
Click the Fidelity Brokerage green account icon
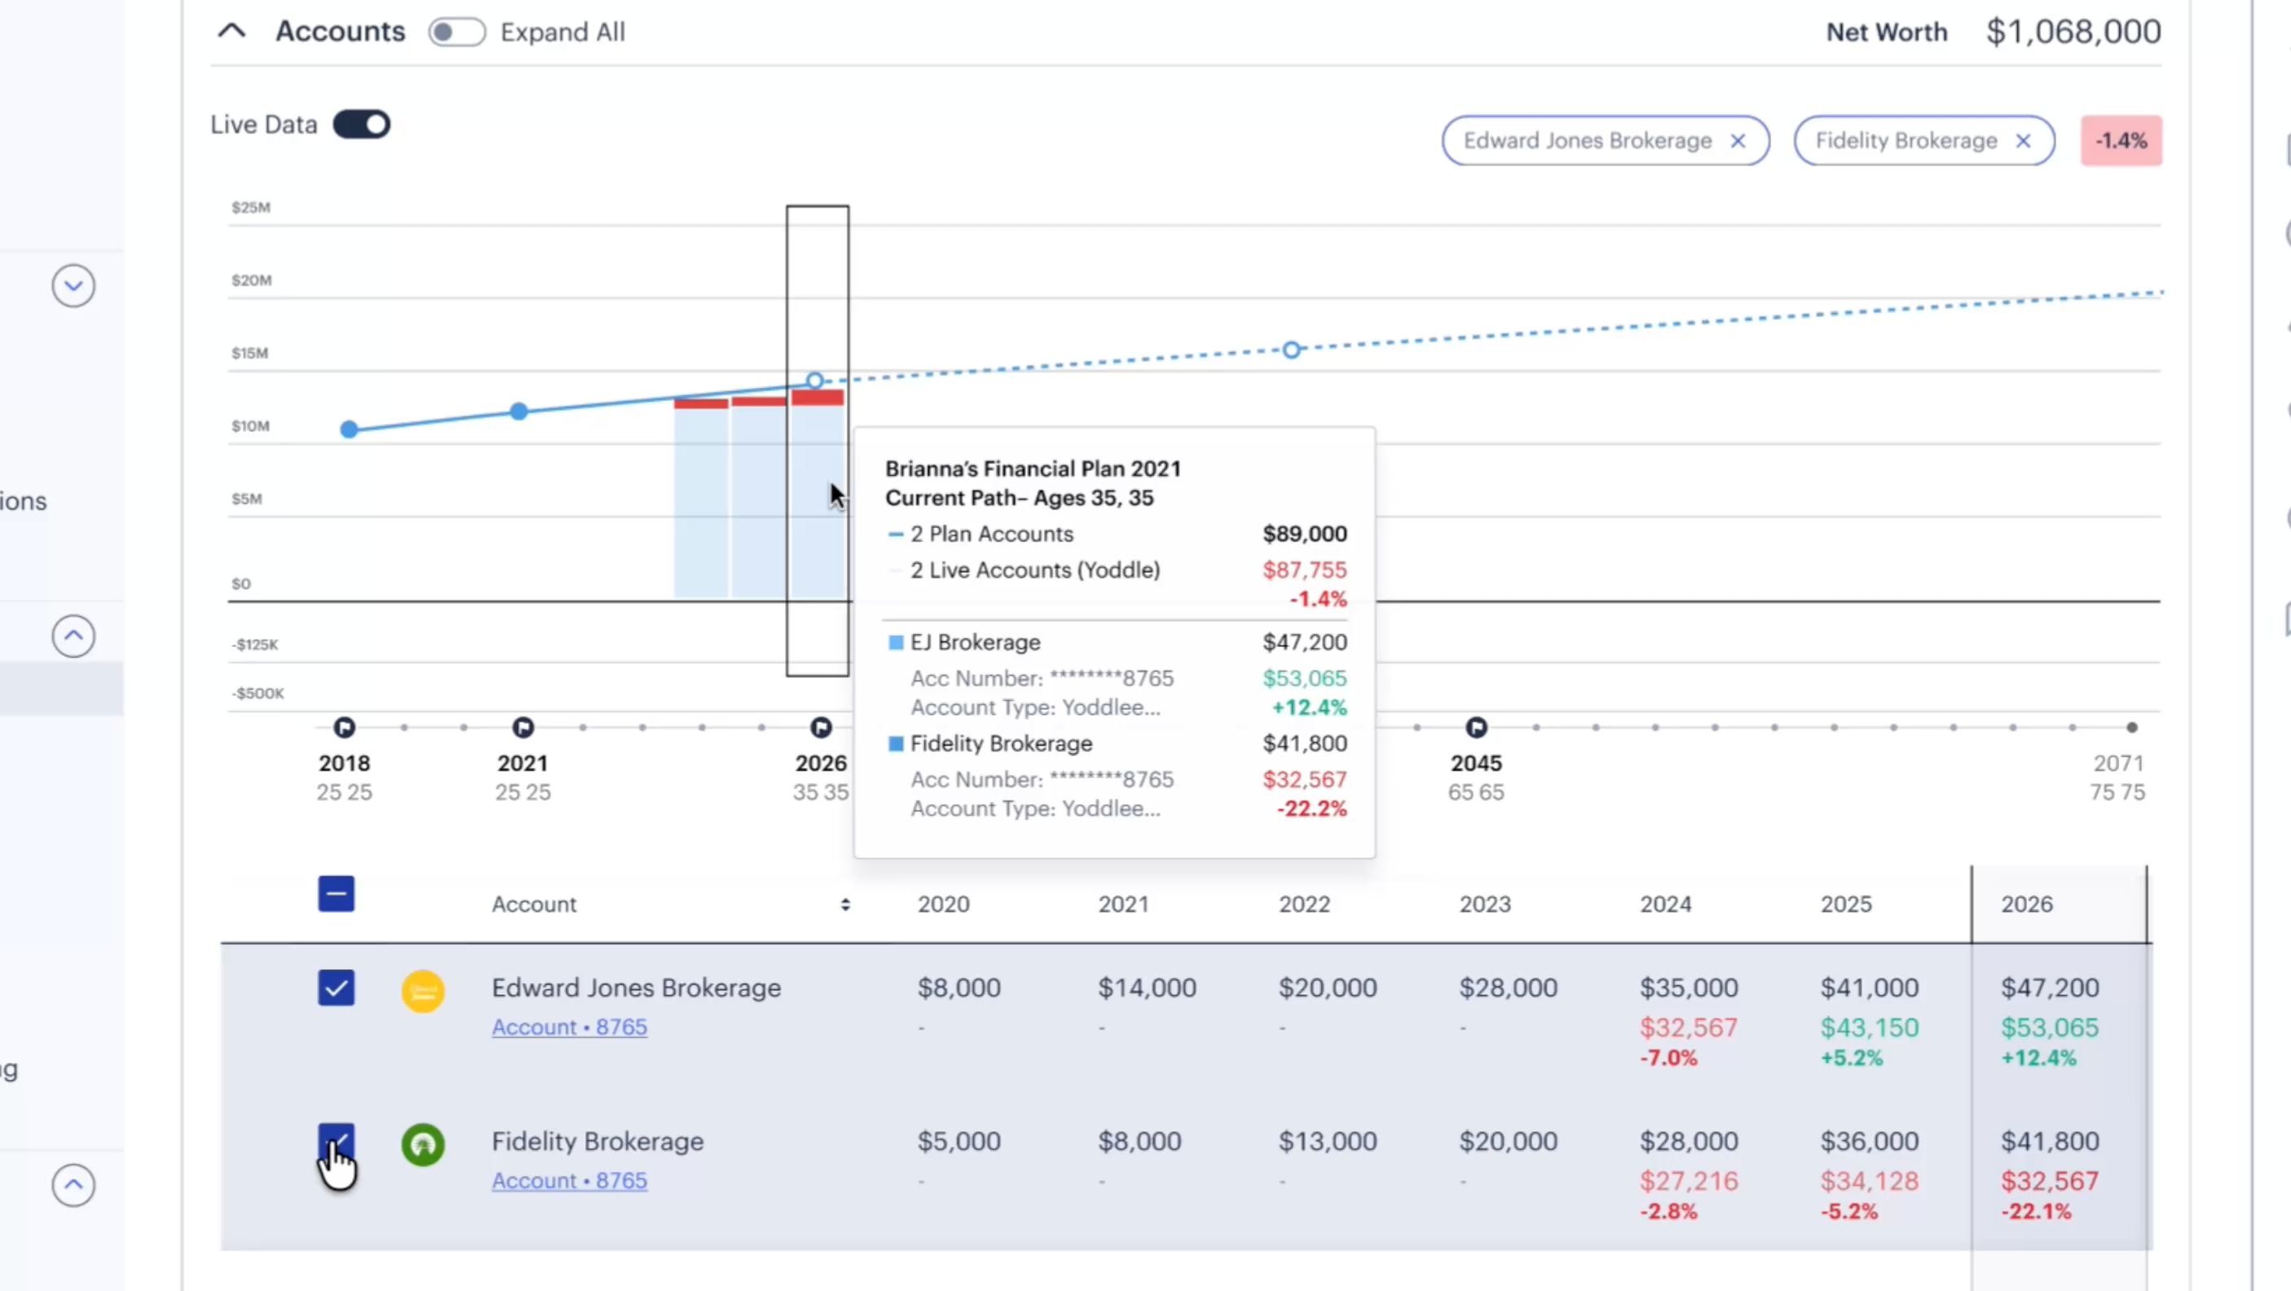[423, 1144]
